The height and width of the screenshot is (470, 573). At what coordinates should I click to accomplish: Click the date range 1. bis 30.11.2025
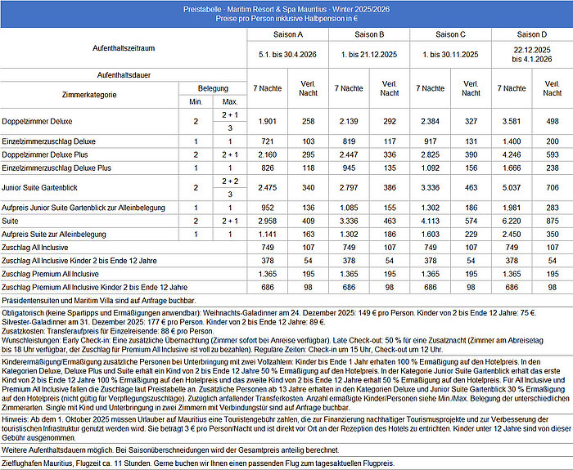coord(450,55)
